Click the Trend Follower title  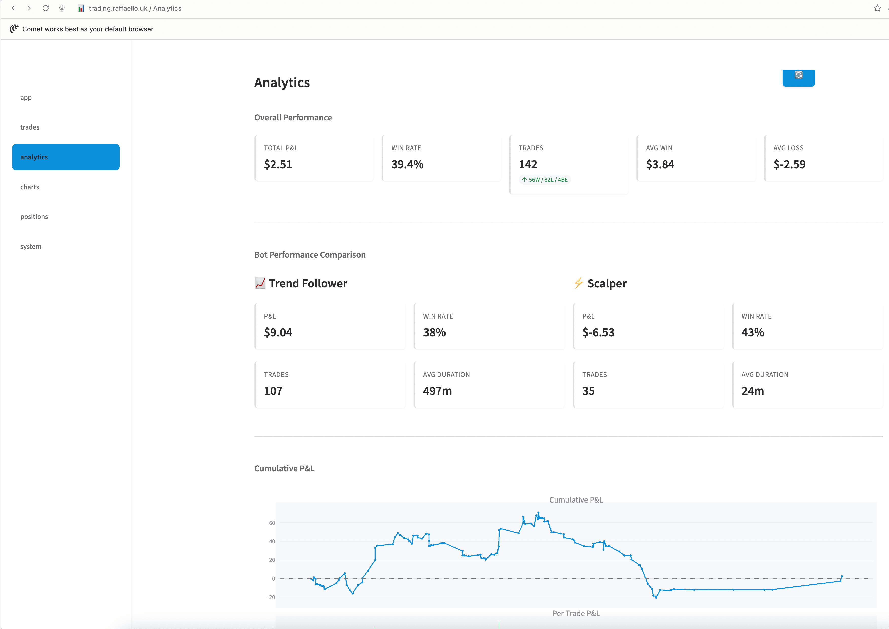(308, 283)
